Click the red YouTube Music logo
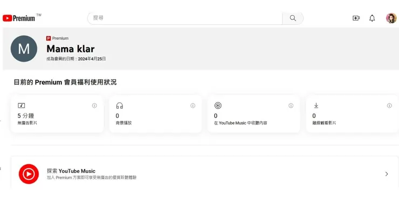399x209 pixels. tap(29, 174)
